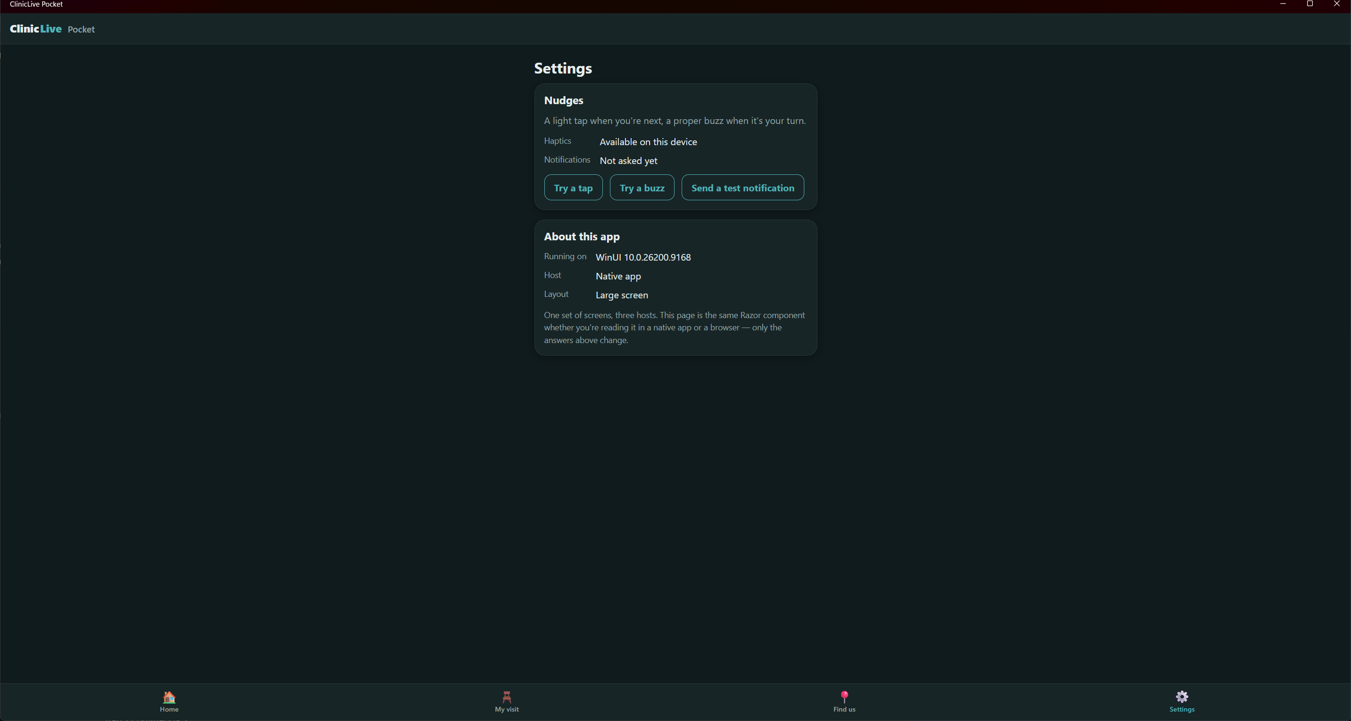Click the 'One set of screens, three hosts' paragraph

click(x=675, y=328)
